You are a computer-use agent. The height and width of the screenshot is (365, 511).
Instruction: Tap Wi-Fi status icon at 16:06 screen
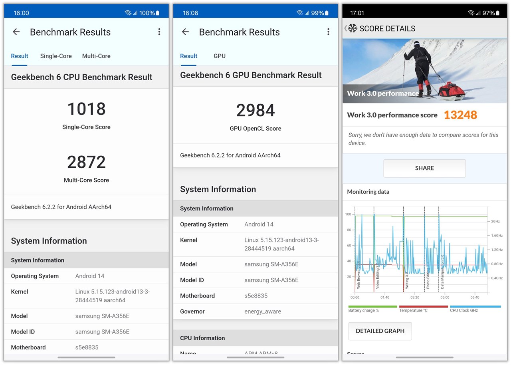(x=300, y=13)
